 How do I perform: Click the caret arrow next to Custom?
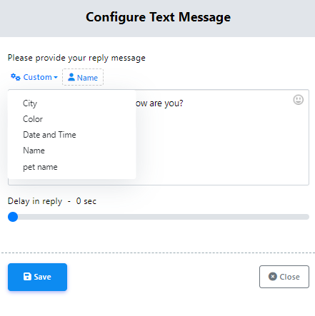(x=56, y=78)
